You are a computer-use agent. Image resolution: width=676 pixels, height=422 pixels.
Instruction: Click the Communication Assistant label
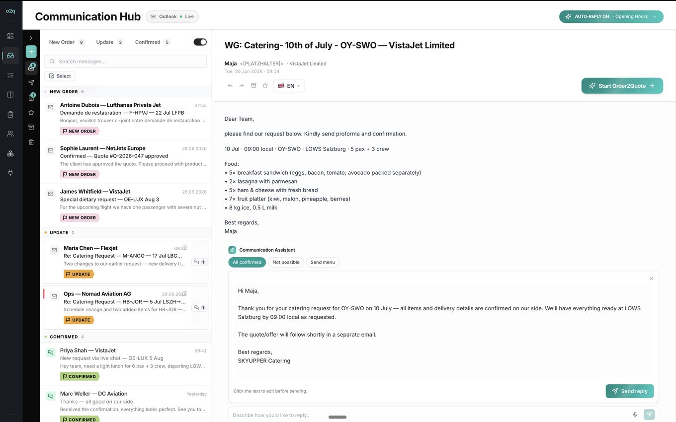pyautogui.click(x=267, y=250)
